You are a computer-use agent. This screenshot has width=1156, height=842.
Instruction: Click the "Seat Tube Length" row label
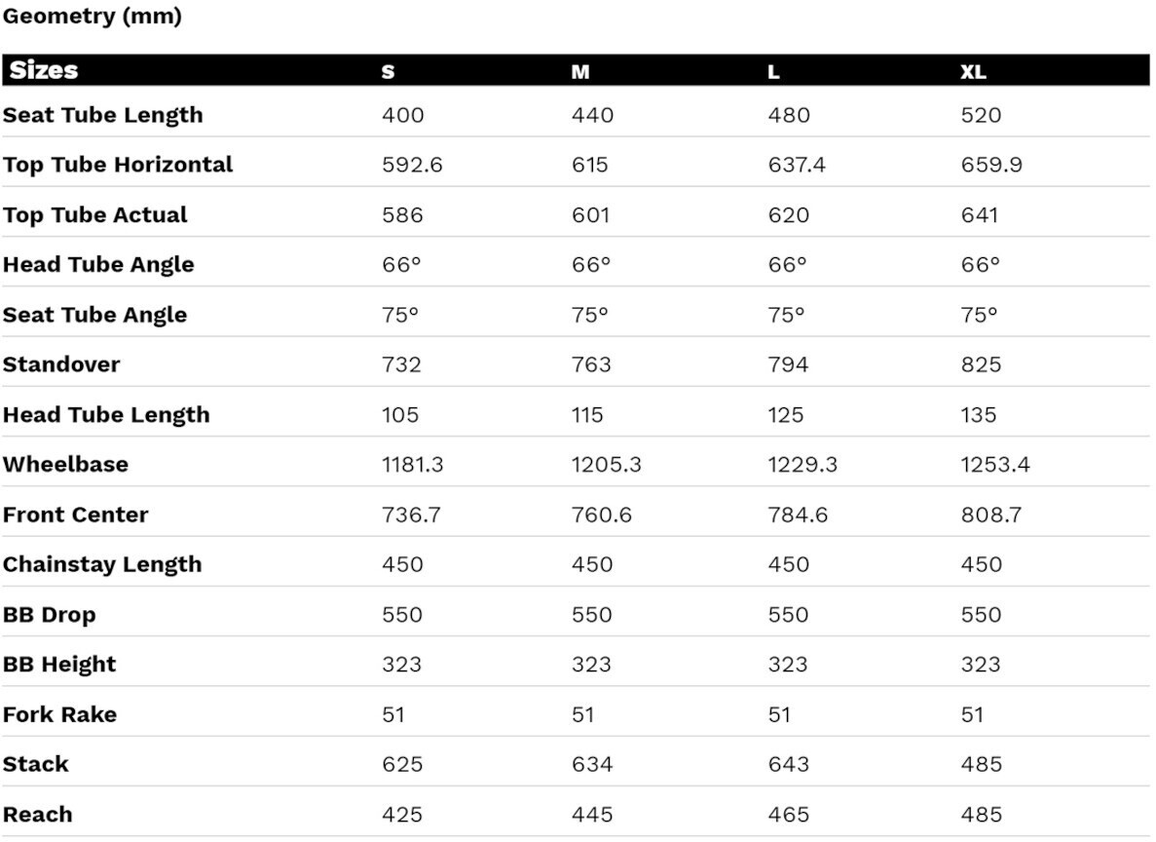(103, 115)
